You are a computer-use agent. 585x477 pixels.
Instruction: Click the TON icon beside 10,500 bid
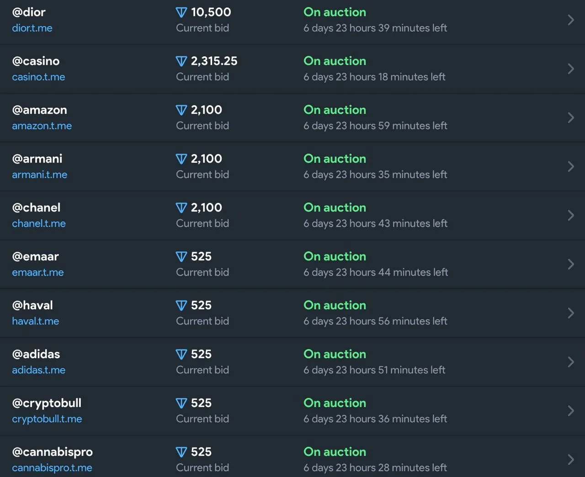point(181,12)
